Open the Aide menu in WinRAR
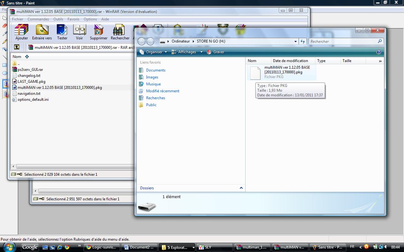The image size is (404, 252). point(105,19)
